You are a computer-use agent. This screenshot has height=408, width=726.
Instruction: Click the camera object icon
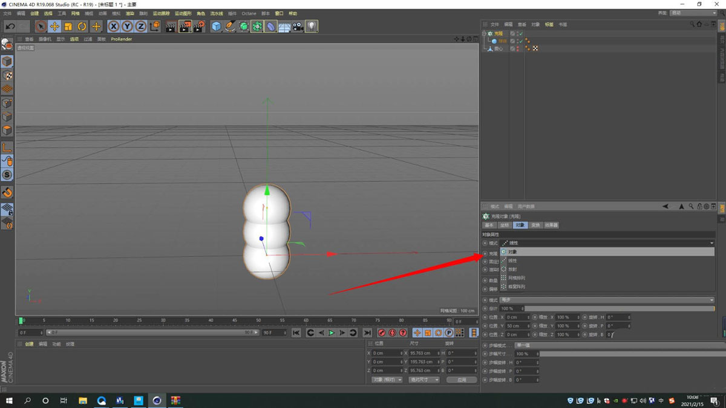[x=298, y=27]
